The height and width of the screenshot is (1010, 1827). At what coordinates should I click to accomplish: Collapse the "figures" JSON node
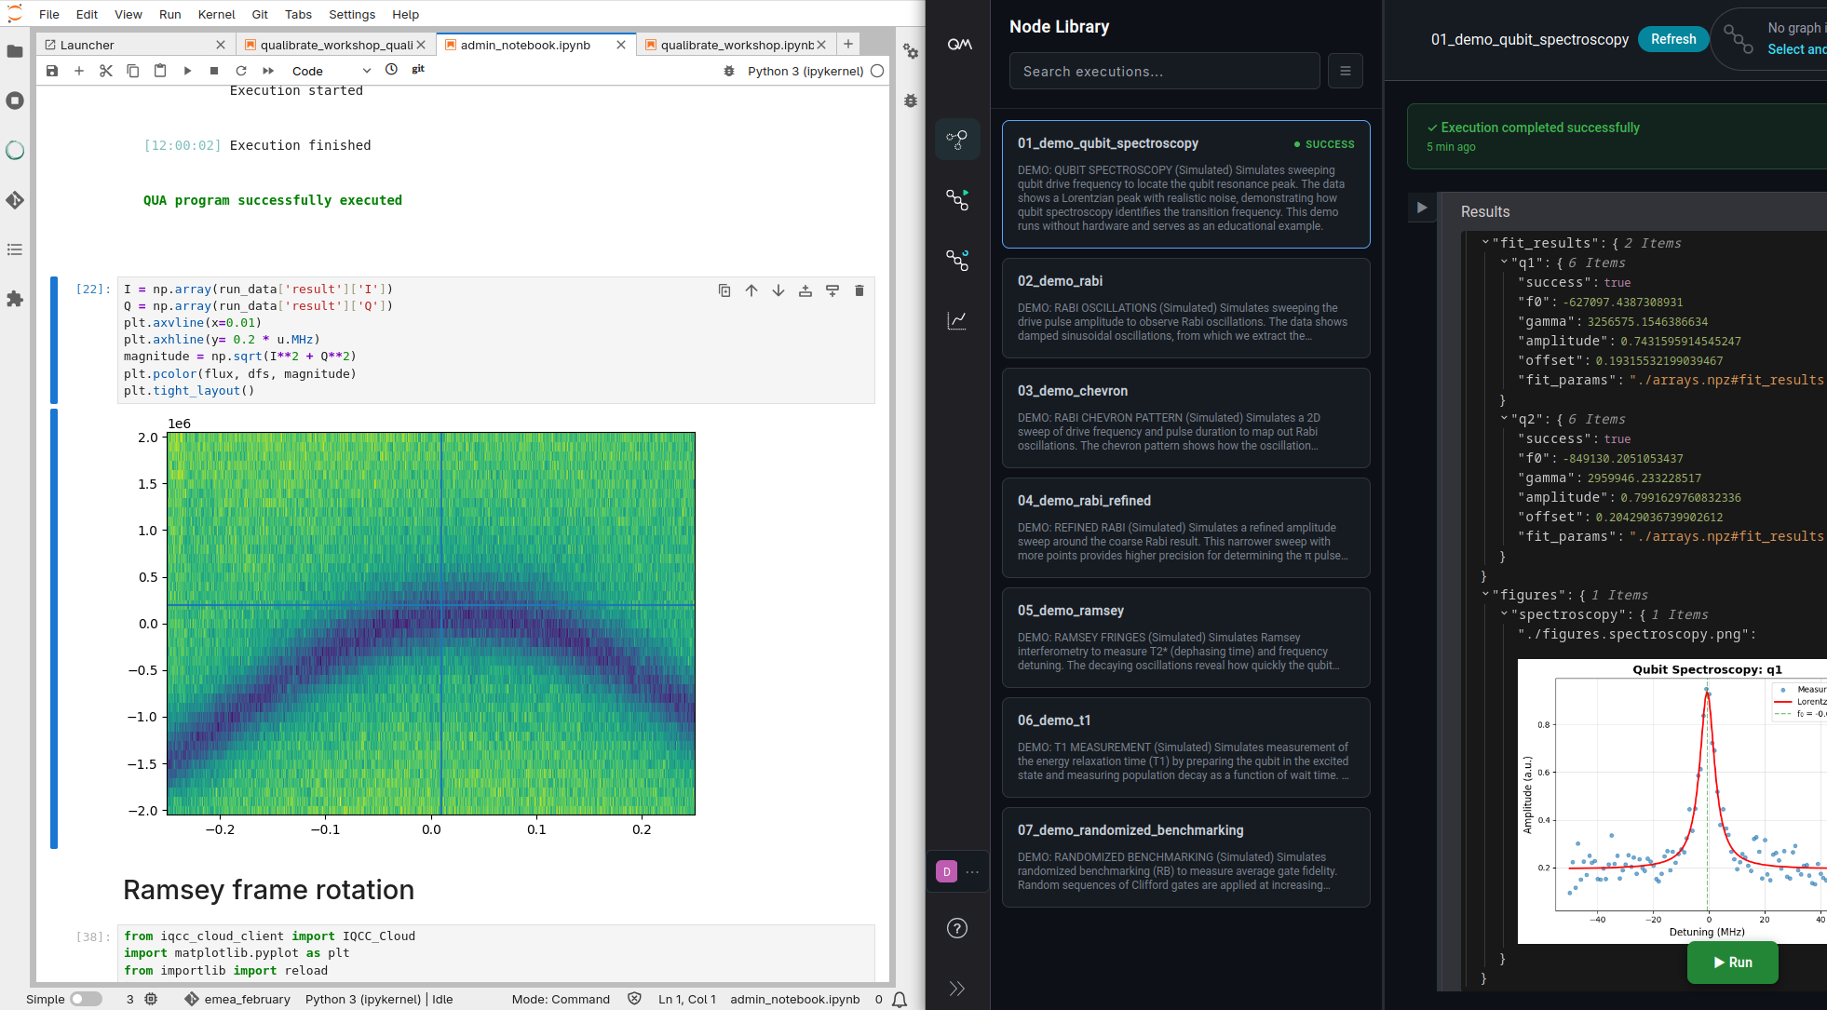[1485, 595]
